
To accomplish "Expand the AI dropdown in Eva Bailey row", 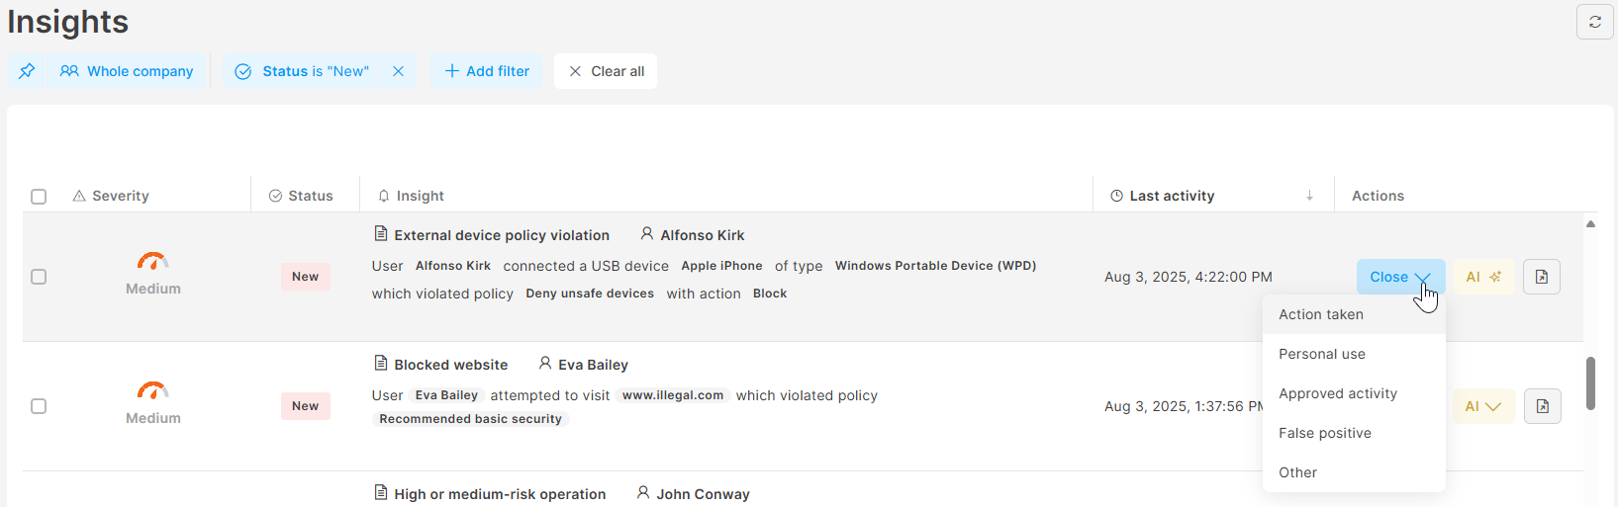I will coord(1483,406).
